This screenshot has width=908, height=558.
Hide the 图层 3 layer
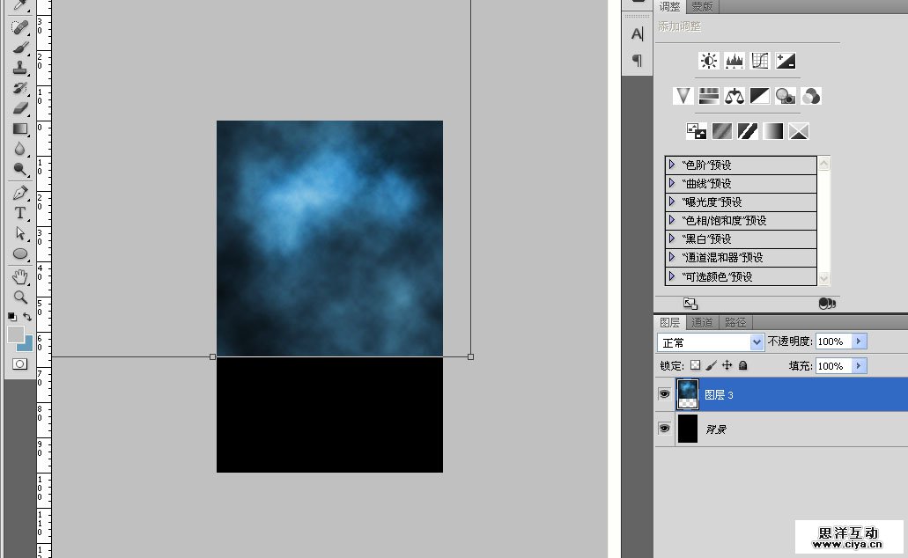point(664,394)
